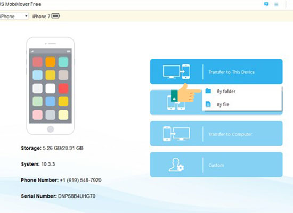The height and width of the screenshot is (213, 293).
Task: Click the computer-to-phone transfer icon
Action: point(176,71)
